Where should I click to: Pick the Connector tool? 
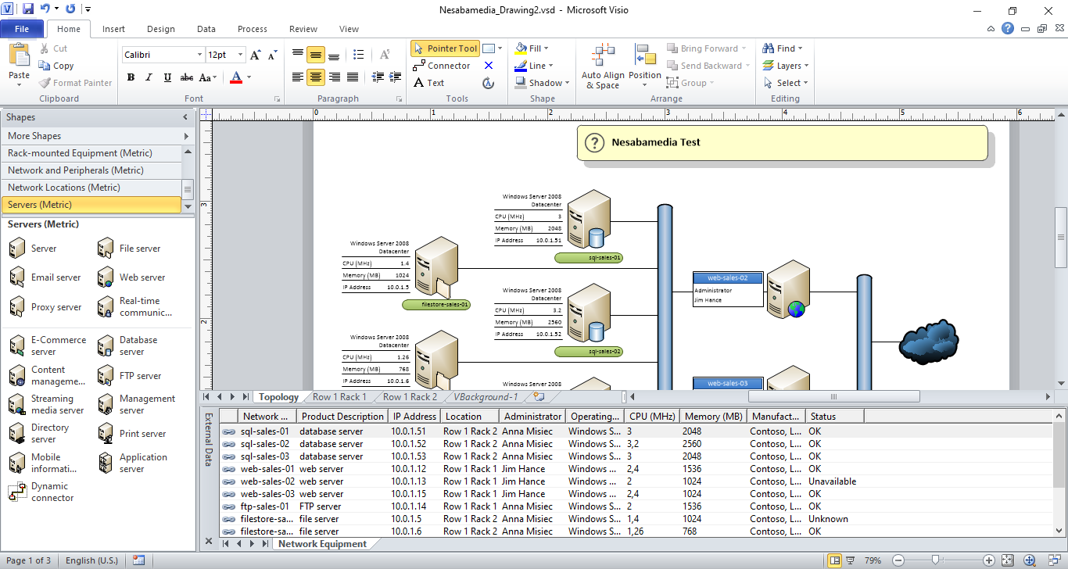[442, 66]
